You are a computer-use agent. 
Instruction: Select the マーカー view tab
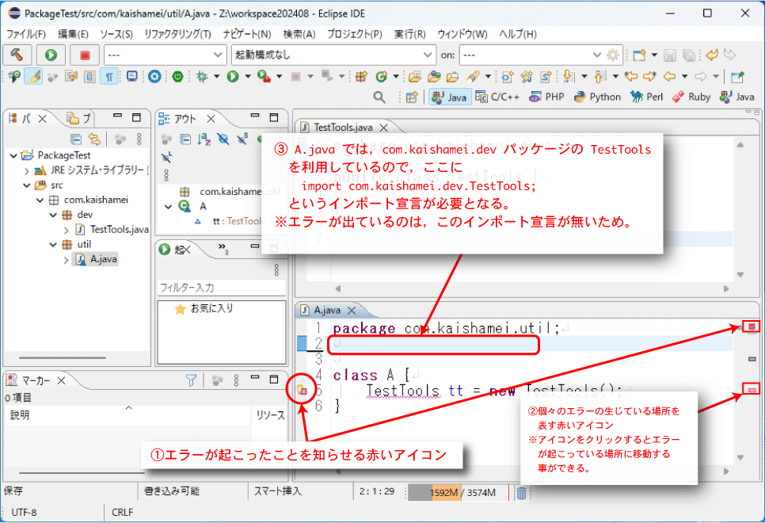coord(36,380)
